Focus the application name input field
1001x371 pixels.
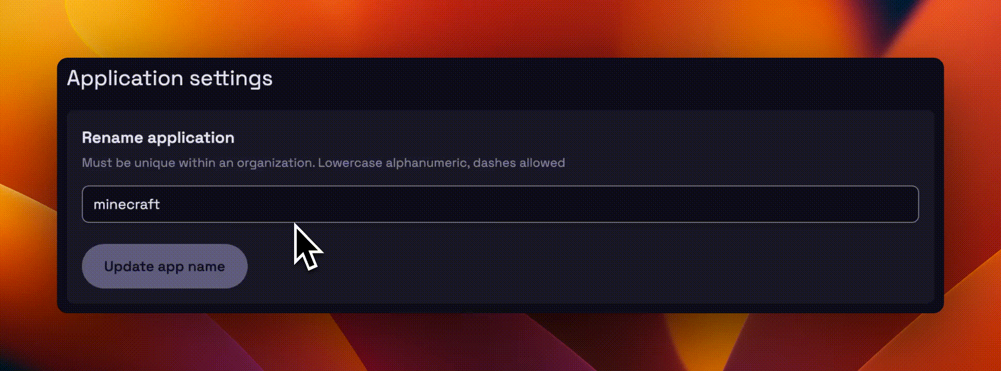[500, 204]
